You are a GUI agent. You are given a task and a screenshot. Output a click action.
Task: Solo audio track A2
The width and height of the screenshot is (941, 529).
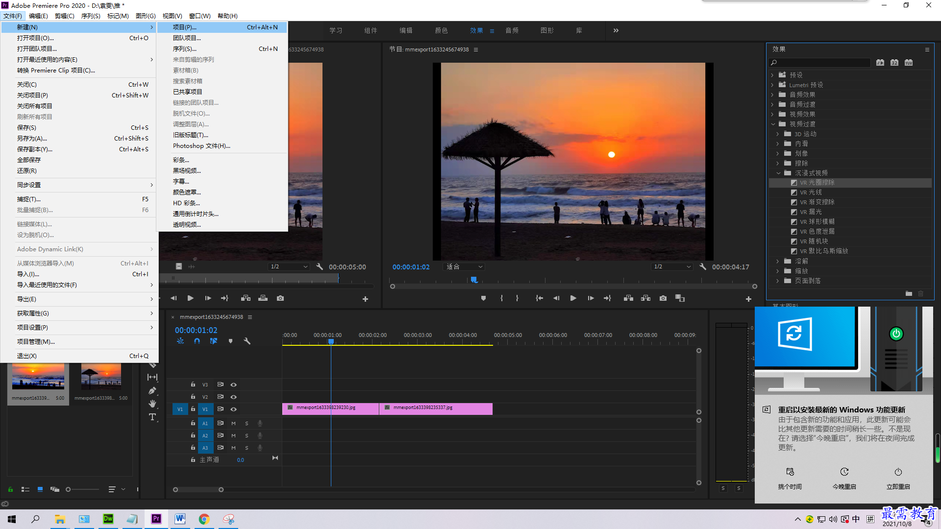point(247,436)
